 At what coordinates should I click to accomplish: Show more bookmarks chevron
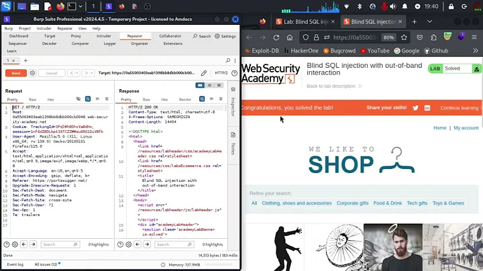476,51
